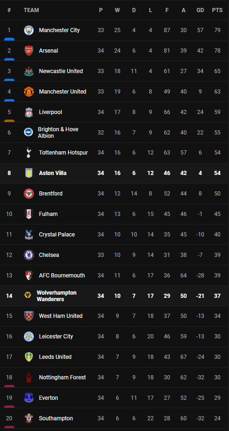Click the Aston Villa crest icon
Viewport: 229px width, 431px height.
tap(28, 173)
